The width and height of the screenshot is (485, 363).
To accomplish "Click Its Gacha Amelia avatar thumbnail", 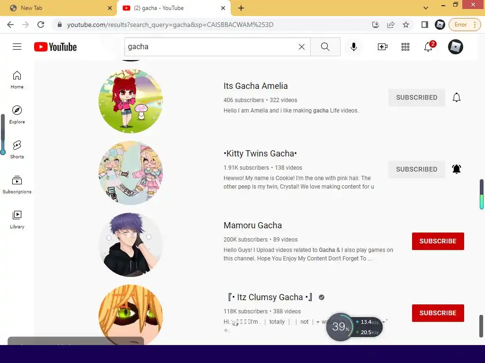I will pyautogui.click(x=131, y=101).
